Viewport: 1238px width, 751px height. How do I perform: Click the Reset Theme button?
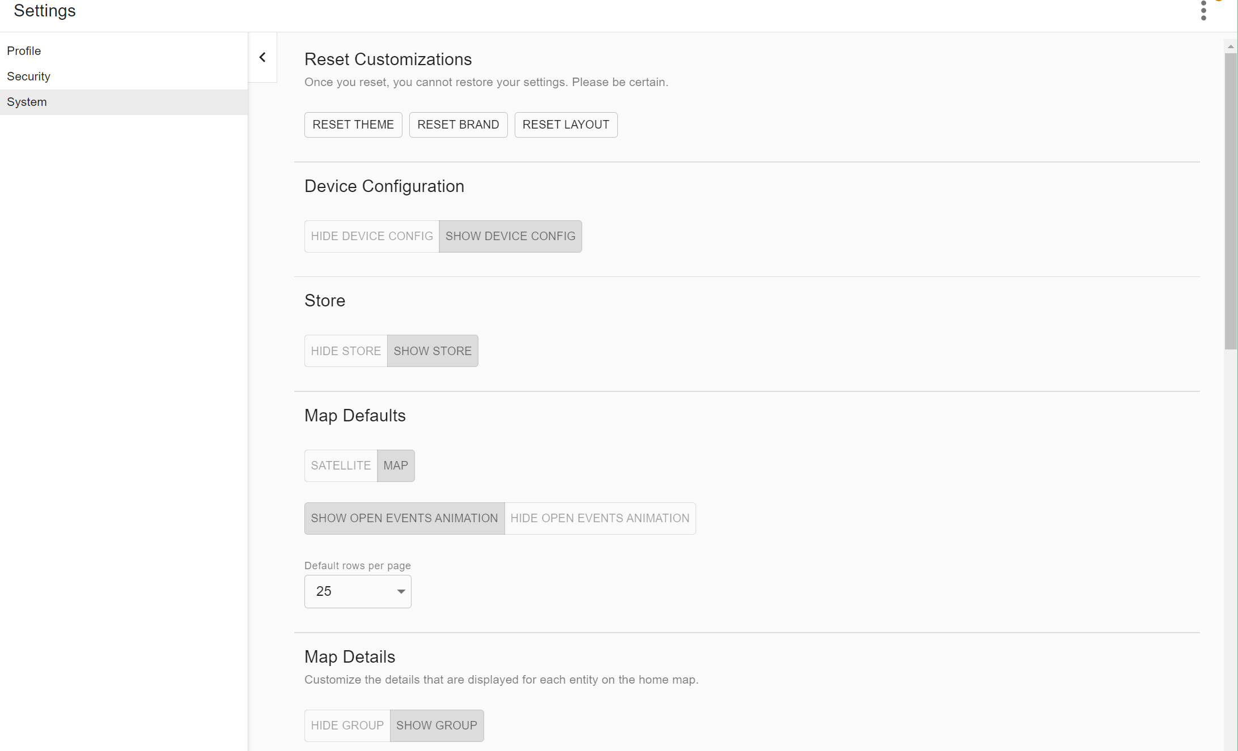(x=353, y=125)
